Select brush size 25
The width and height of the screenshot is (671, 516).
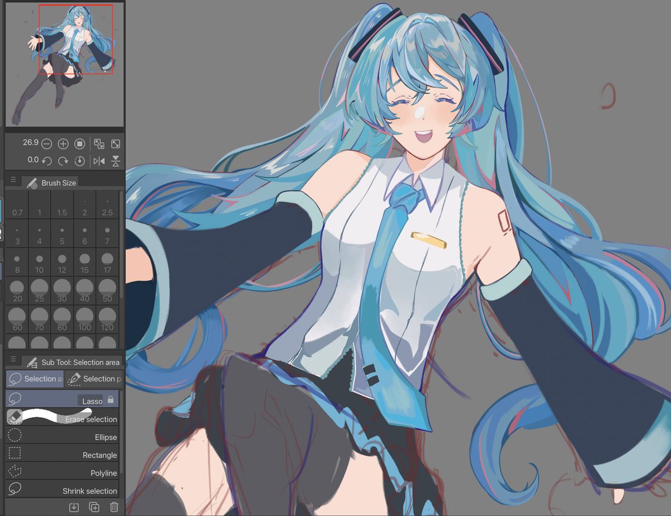pos(39,291)
